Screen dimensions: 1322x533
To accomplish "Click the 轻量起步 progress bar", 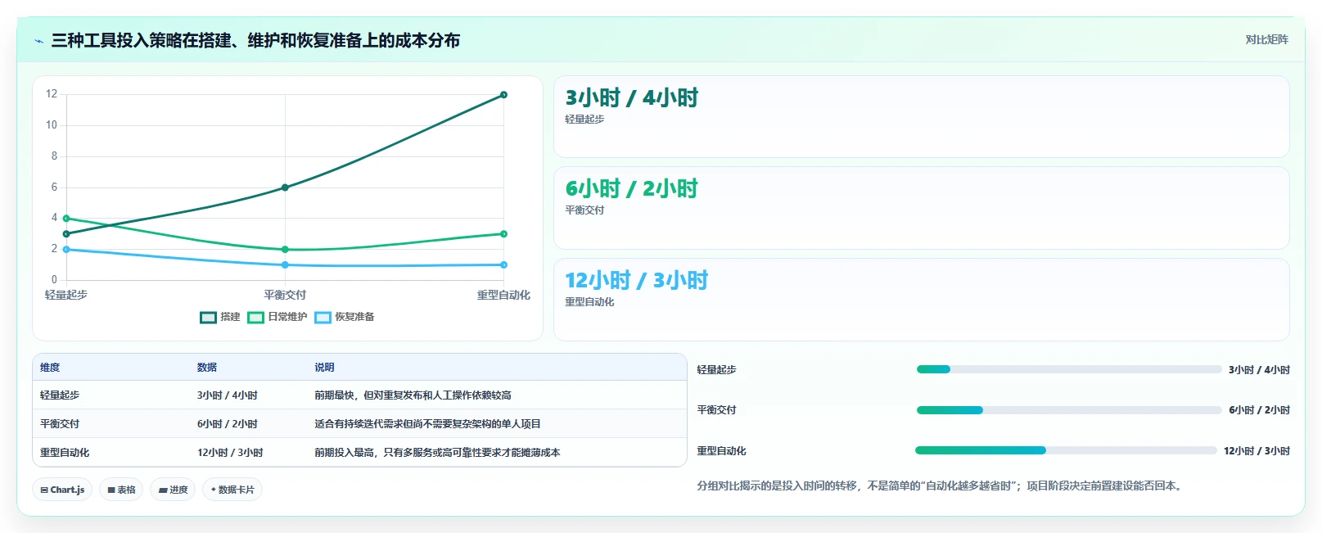I will [1068, 369].
